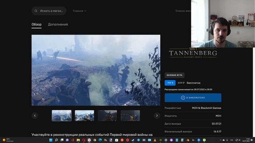This screenshot has width=255, height=143.
Task: Open File Explorer from taskbar
Action: pyautogui.click(x=78, y=140)
